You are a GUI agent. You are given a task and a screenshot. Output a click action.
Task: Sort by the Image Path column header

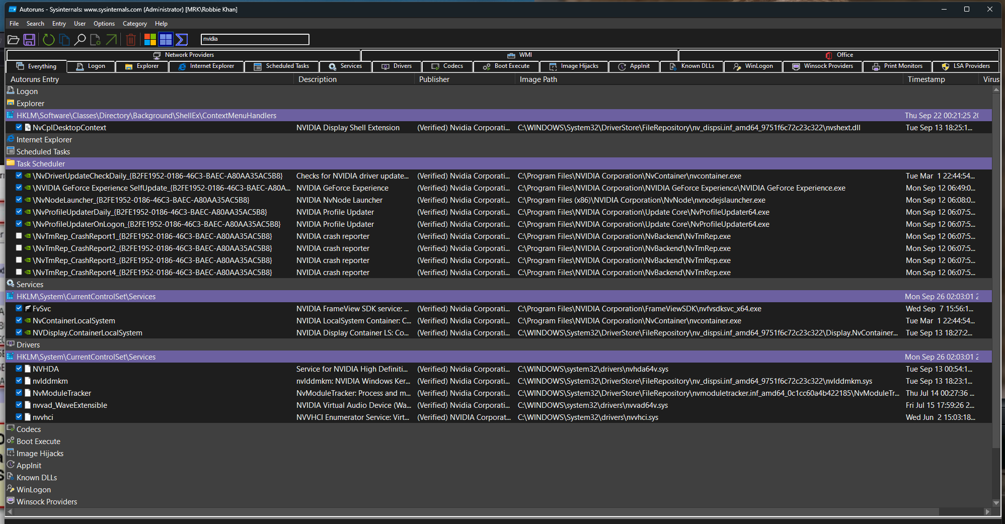click(709, 79)
